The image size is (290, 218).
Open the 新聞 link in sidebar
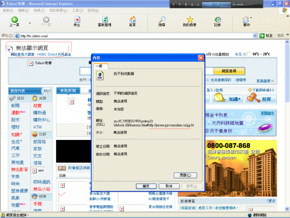15,106
